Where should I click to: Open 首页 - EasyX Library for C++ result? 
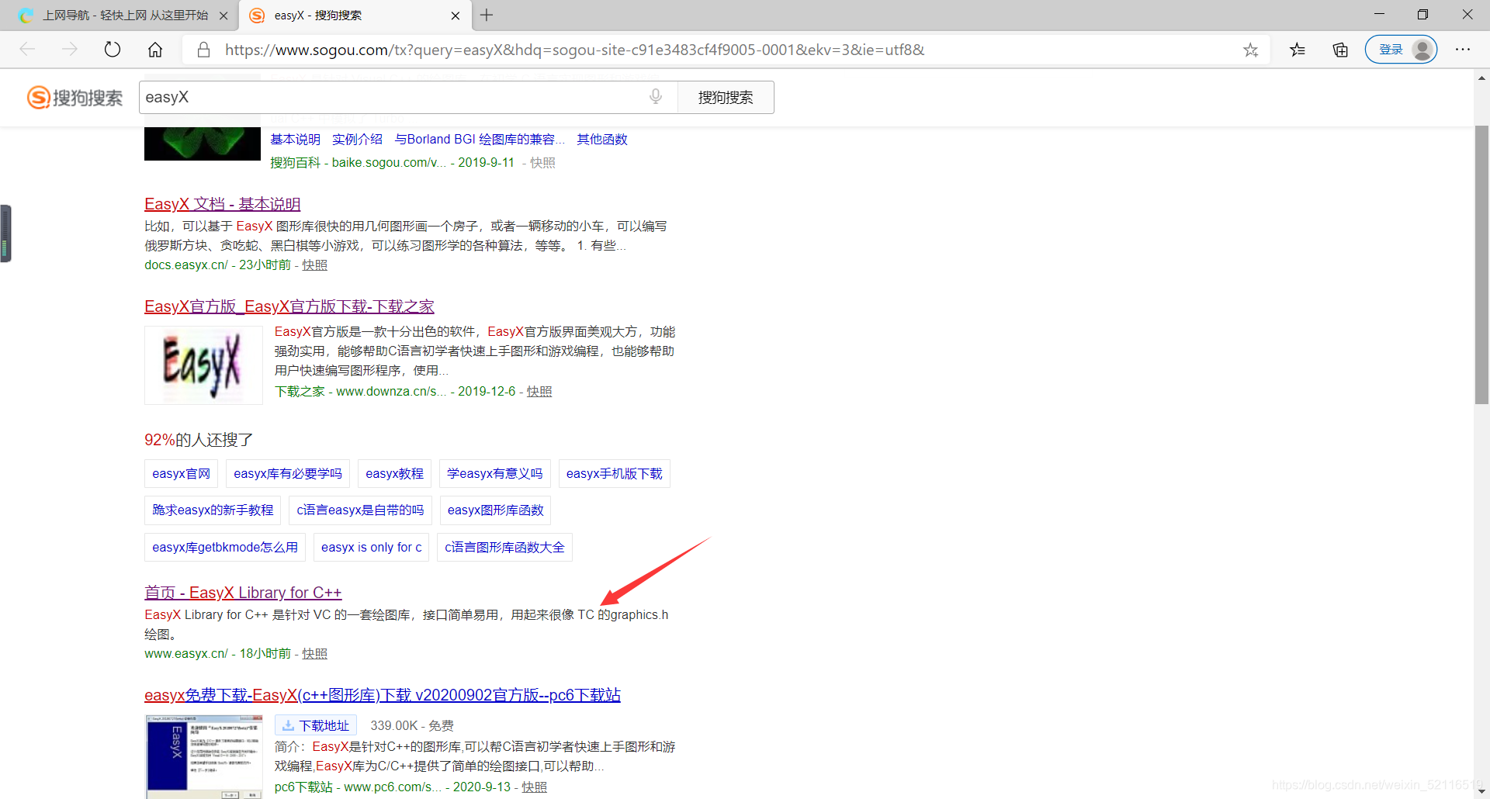coord(243,593)
